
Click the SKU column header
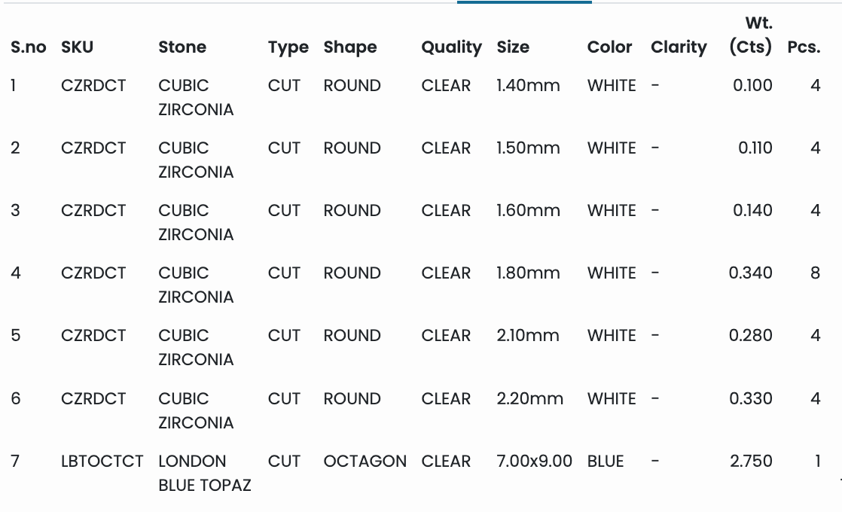(77, 47)
